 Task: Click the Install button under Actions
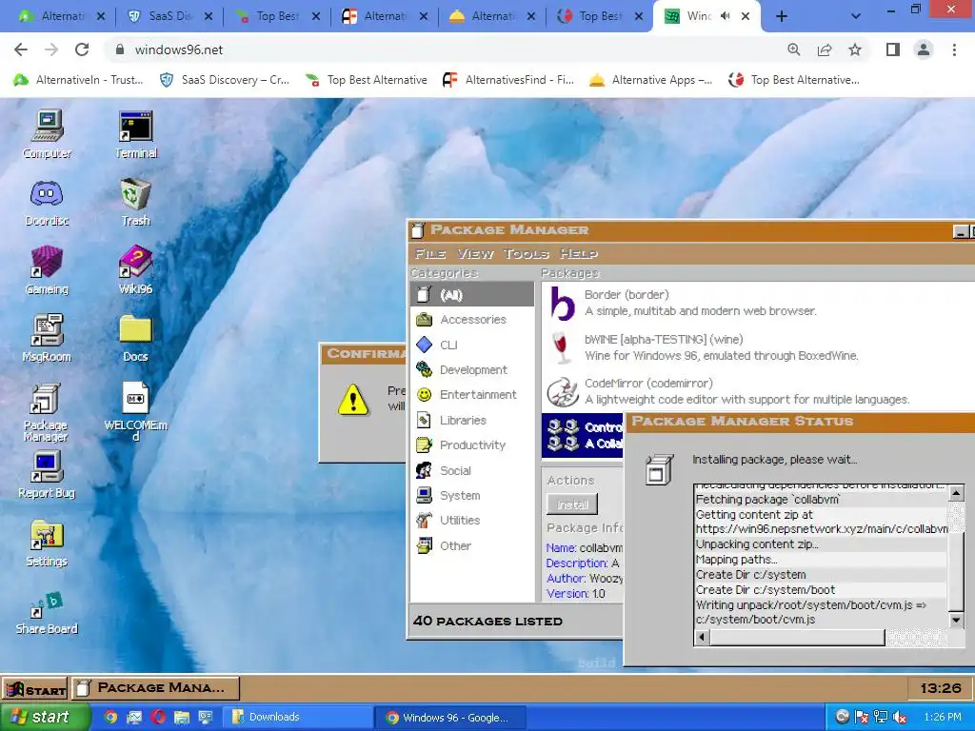pos(572,504)
